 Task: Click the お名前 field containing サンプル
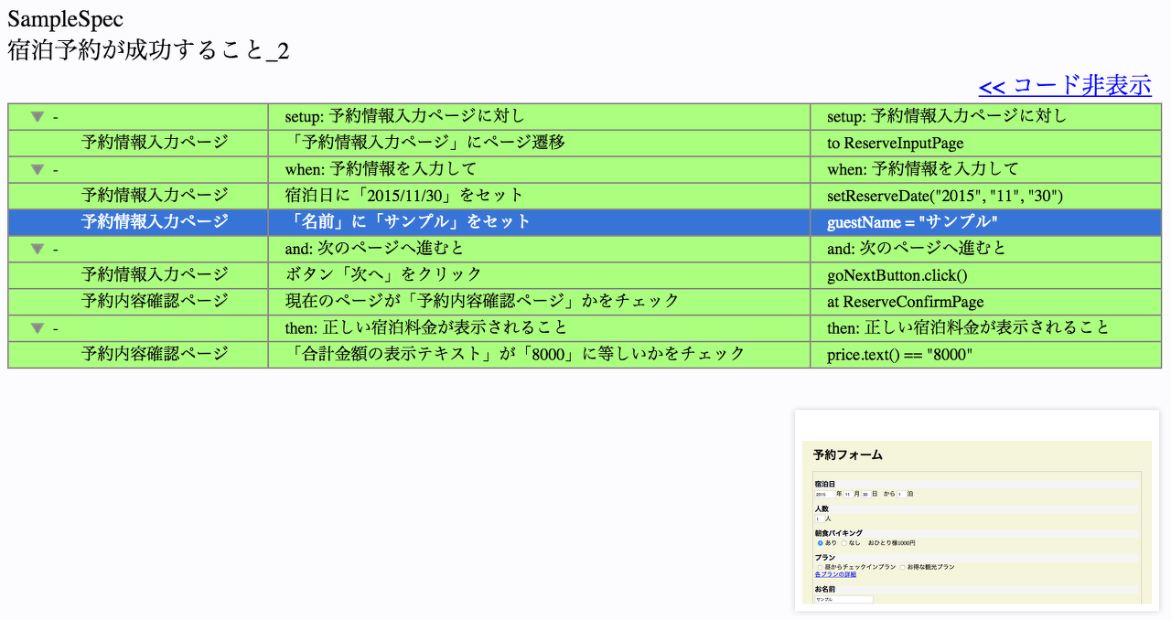843,599
